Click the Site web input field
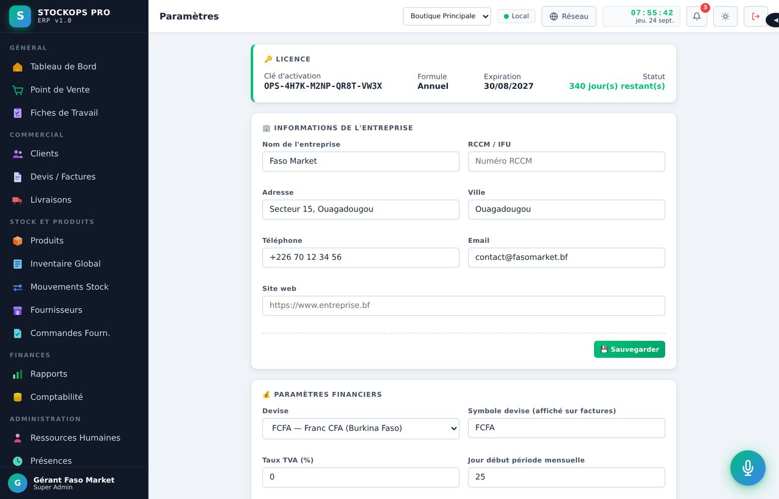The height and width of the screenshot is (499, 779). click(x=464, y=305)
